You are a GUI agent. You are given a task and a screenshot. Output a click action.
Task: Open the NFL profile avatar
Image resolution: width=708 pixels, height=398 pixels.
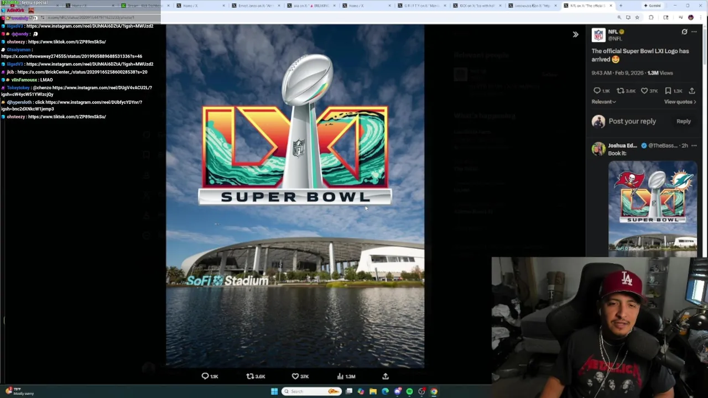click(598, 35)
